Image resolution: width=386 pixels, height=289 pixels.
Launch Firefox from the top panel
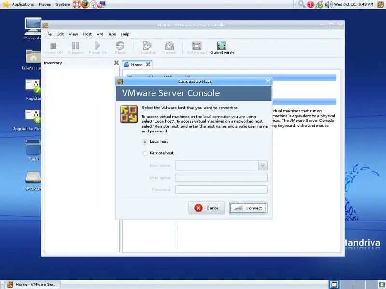pos(85,4)
